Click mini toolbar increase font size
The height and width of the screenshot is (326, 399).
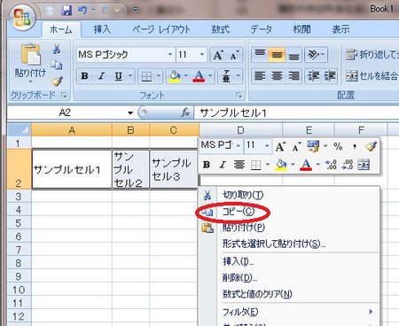280,146
